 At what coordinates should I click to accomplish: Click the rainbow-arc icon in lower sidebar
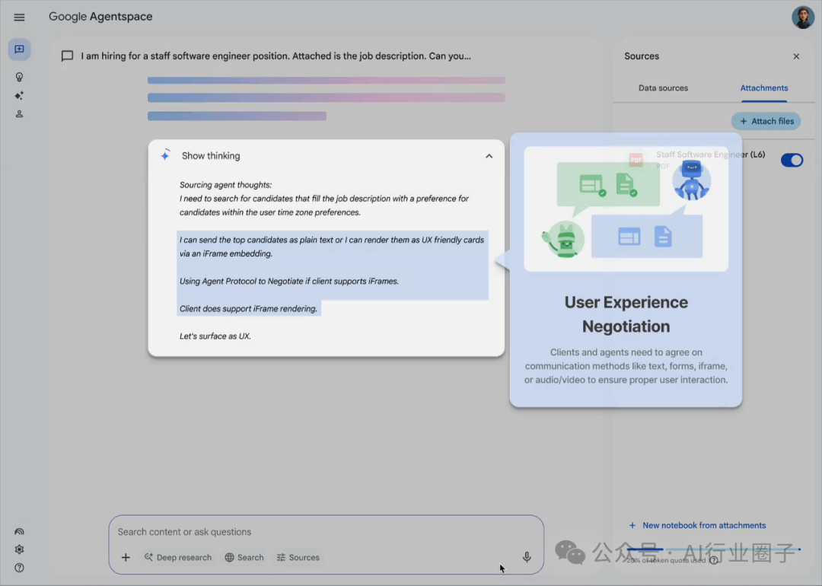click(x=19, y=531)
